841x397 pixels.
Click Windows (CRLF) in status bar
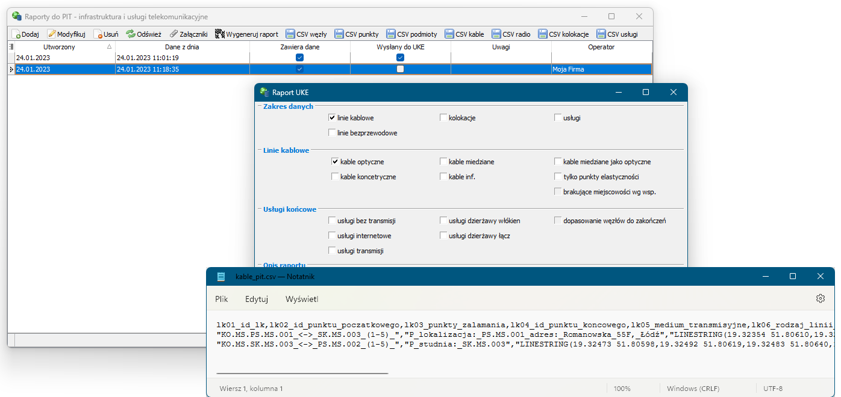[x=693, y=389]
